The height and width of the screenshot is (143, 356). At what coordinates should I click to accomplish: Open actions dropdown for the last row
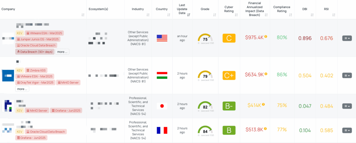[x=347, y=131]
